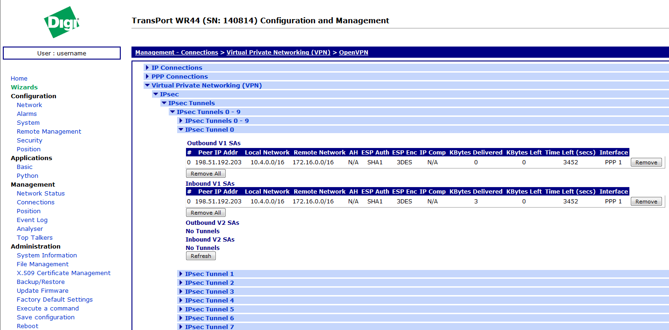The width and height of the screenshot is (669, 330).
Task: Go to Network configuration in sidebar
Action: pos(29,105)
